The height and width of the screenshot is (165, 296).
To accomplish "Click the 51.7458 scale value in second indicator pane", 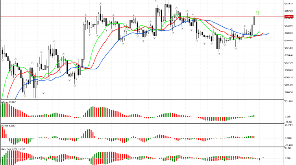I will click(289, 125).
